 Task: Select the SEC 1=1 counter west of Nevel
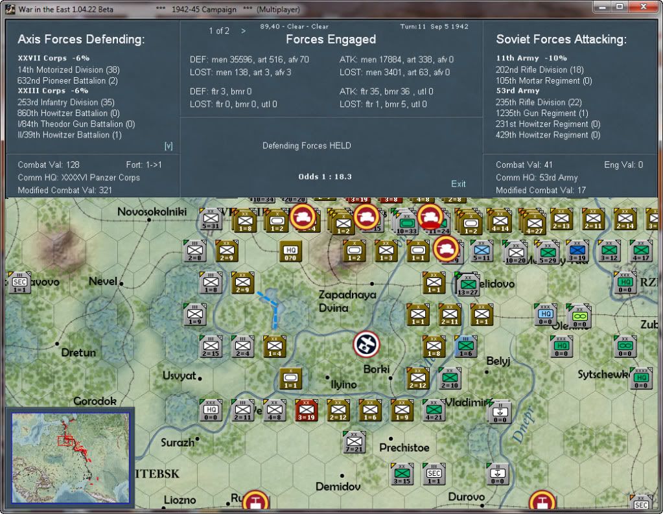pos(19,283)
